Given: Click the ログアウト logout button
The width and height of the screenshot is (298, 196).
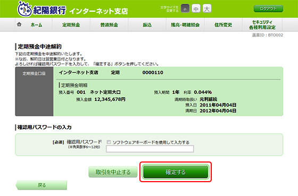Looking at the screenshot, I should (268, 8).
